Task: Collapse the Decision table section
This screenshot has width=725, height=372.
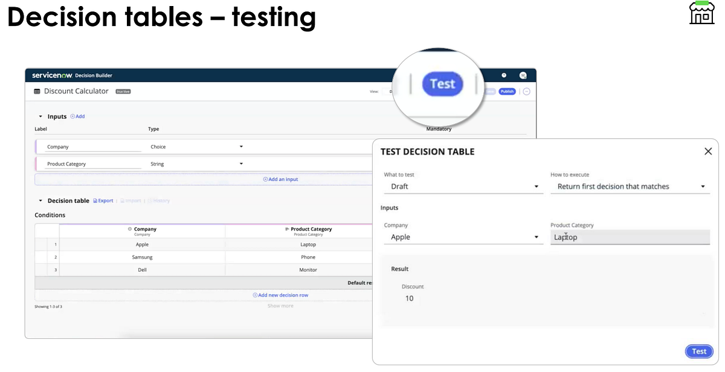Action: [x=40, y=200]
